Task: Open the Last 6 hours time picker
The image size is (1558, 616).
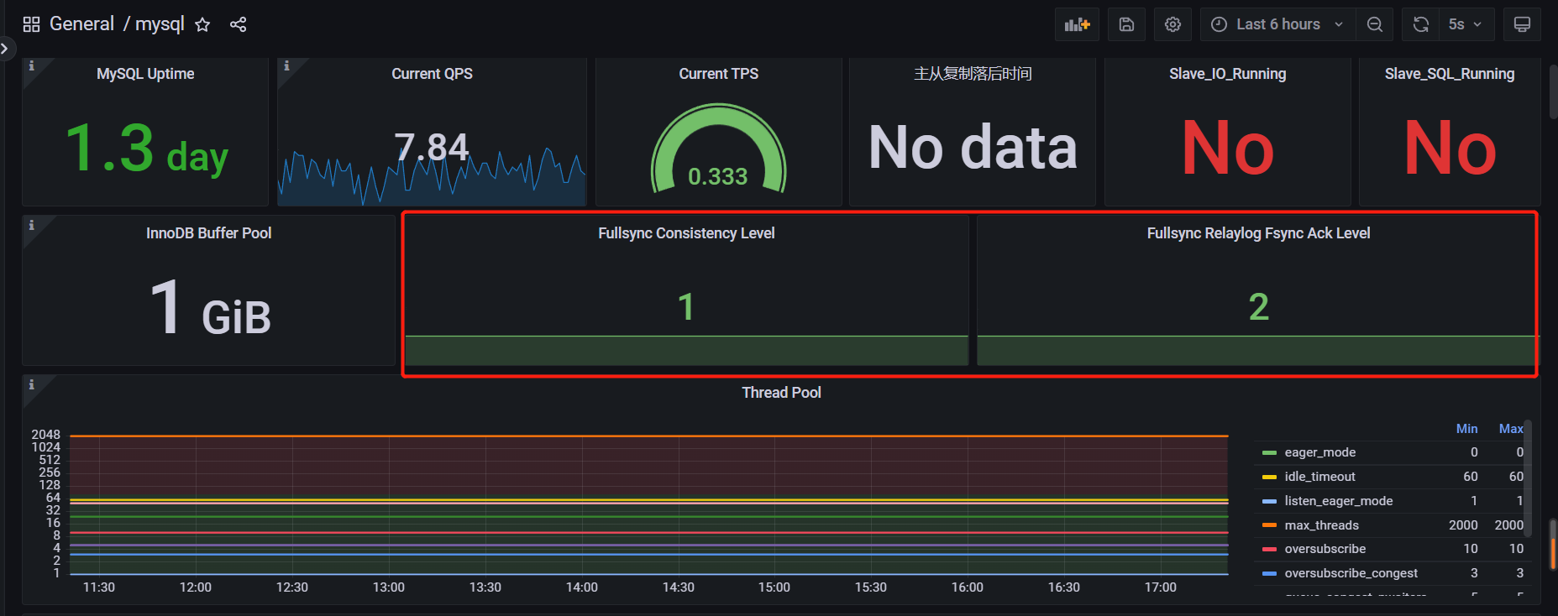Action: [x=1277, y=24]
